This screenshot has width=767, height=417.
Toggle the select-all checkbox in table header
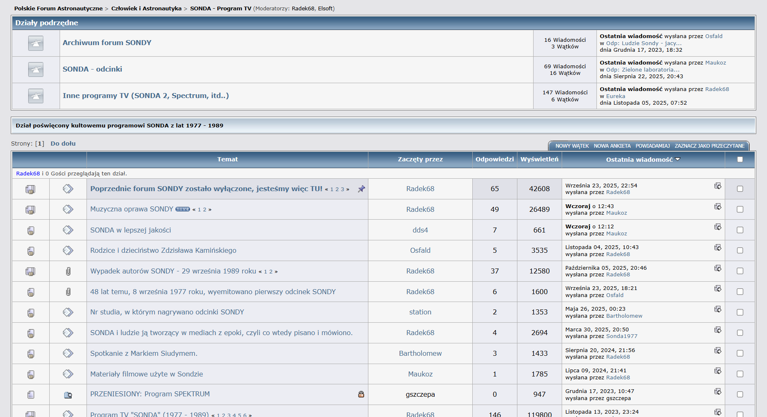coord(740,160)
